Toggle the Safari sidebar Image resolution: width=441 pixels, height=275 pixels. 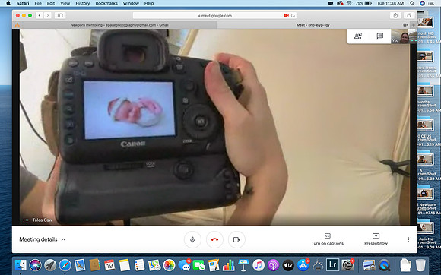click(60, 15)
